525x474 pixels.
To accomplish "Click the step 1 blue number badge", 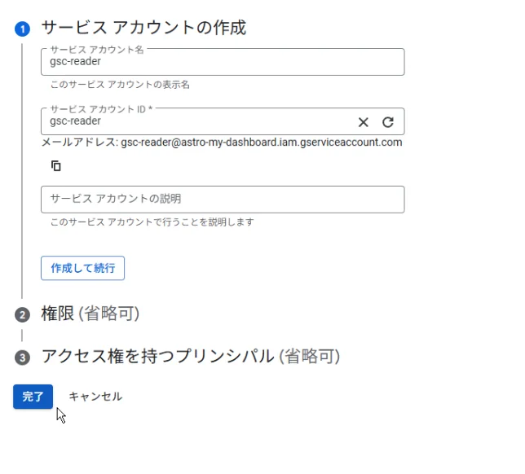I will (22, 29).
